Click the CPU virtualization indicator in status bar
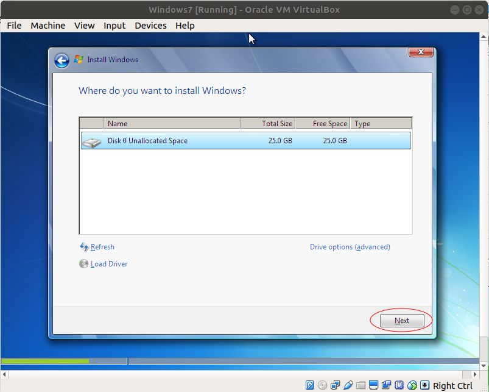The width and height of the screenshot is (489, 392). (399, 385)
